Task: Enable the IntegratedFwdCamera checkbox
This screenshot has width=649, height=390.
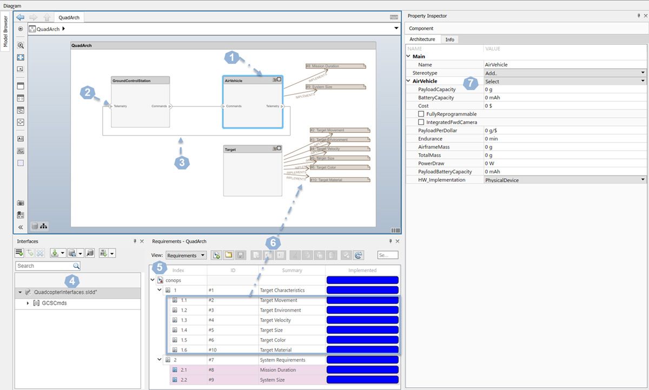Action: coord(421,122)
